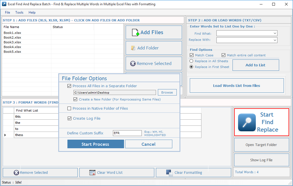Click the Clear Formatting icon
The height and width of the screenshot is (186, 293).
170,173
